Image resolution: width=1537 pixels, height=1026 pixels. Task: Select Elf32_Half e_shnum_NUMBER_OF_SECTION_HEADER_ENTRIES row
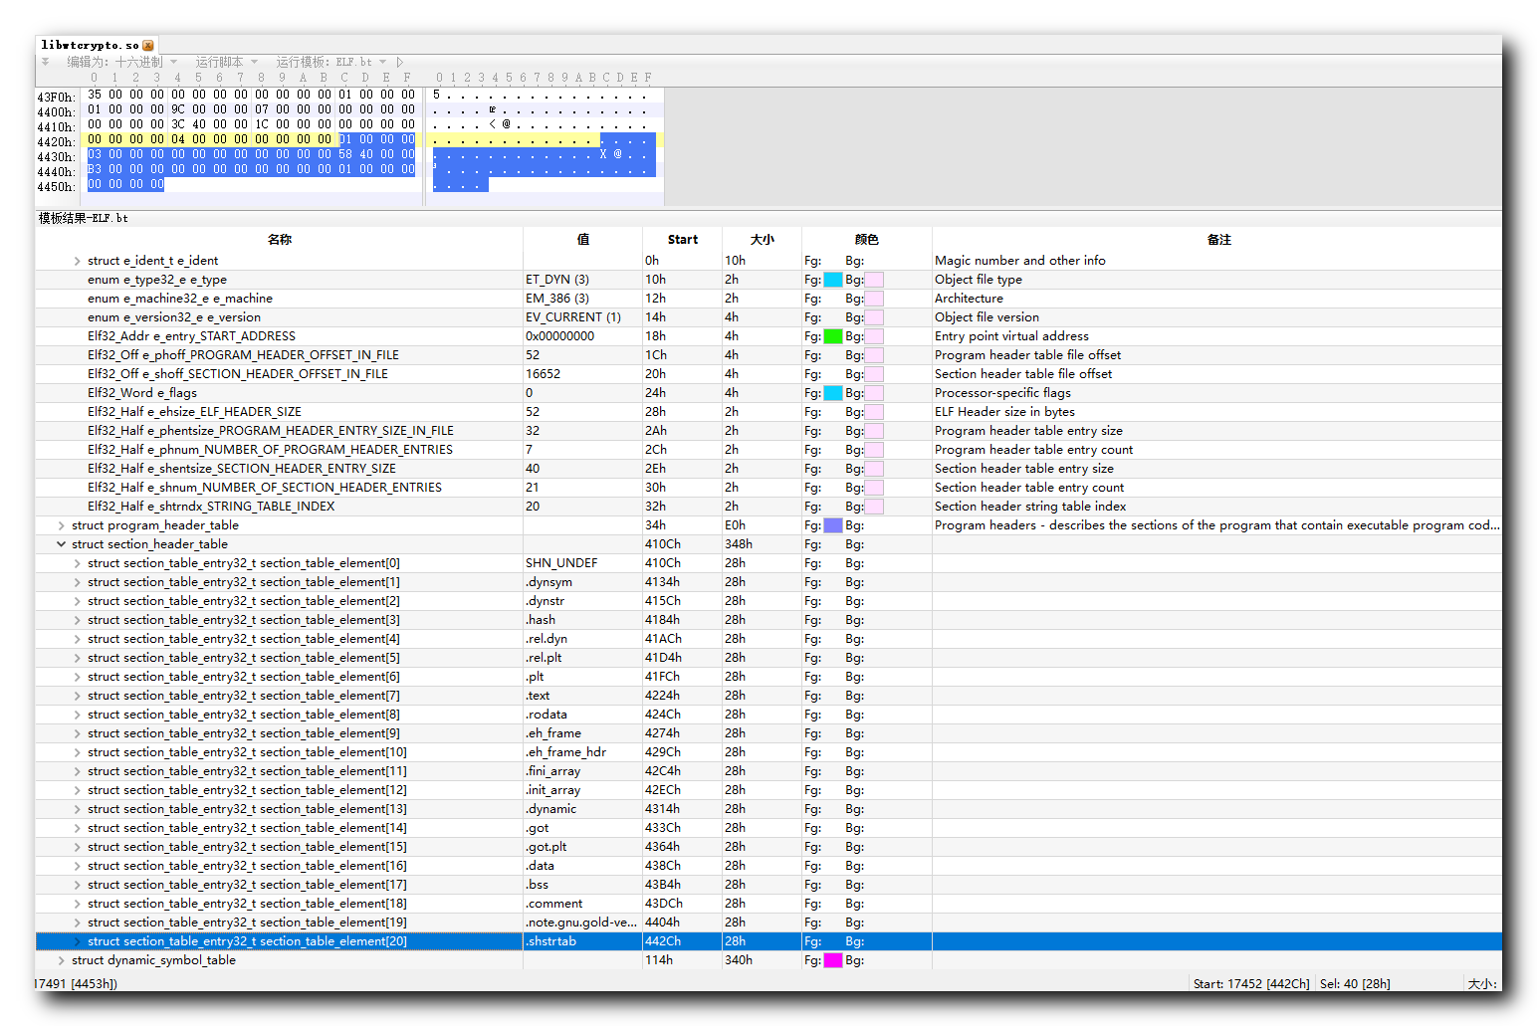point(768,488)
